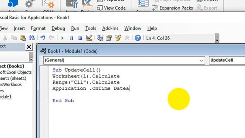This screenshot has width=245, height=138.
Task: Open the Help menu
Action: click(152, 28)
